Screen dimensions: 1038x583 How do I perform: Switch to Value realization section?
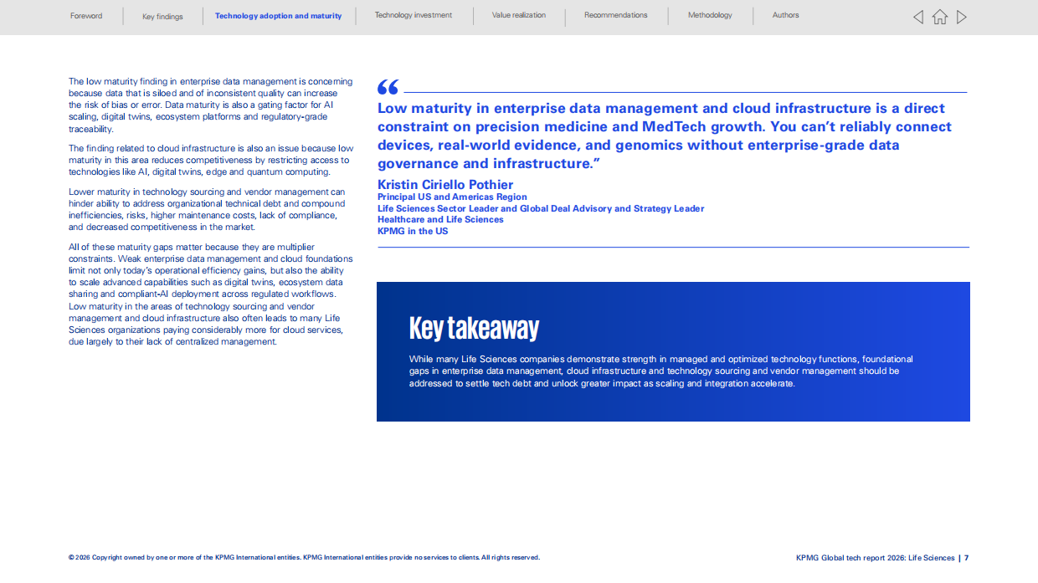(519, 15)
